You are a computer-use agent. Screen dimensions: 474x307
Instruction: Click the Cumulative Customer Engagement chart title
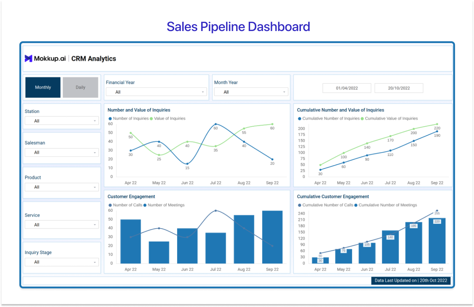pos(333,196)
